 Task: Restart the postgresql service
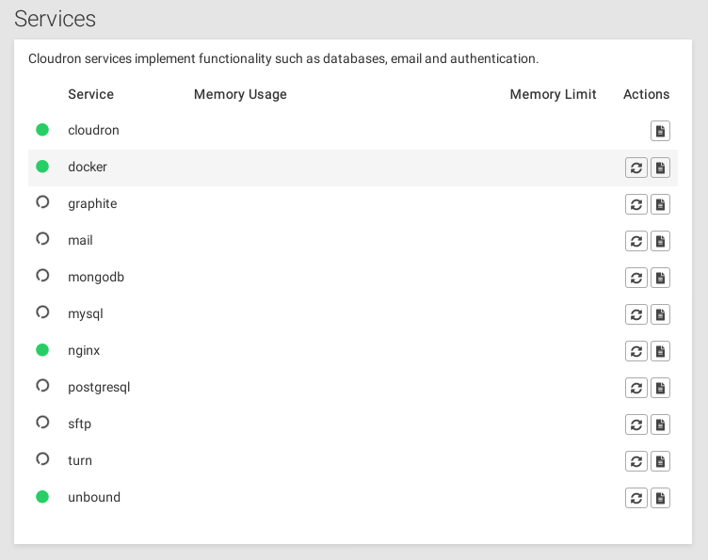[636, 388]
